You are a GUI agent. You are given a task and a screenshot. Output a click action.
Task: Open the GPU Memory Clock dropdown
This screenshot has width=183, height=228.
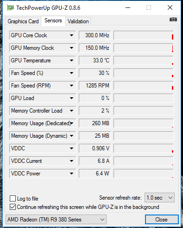[71, 48]
